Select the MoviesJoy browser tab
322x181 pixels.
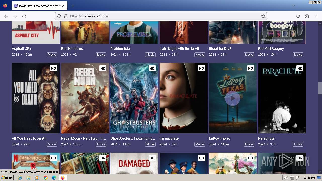click(39, 6)
